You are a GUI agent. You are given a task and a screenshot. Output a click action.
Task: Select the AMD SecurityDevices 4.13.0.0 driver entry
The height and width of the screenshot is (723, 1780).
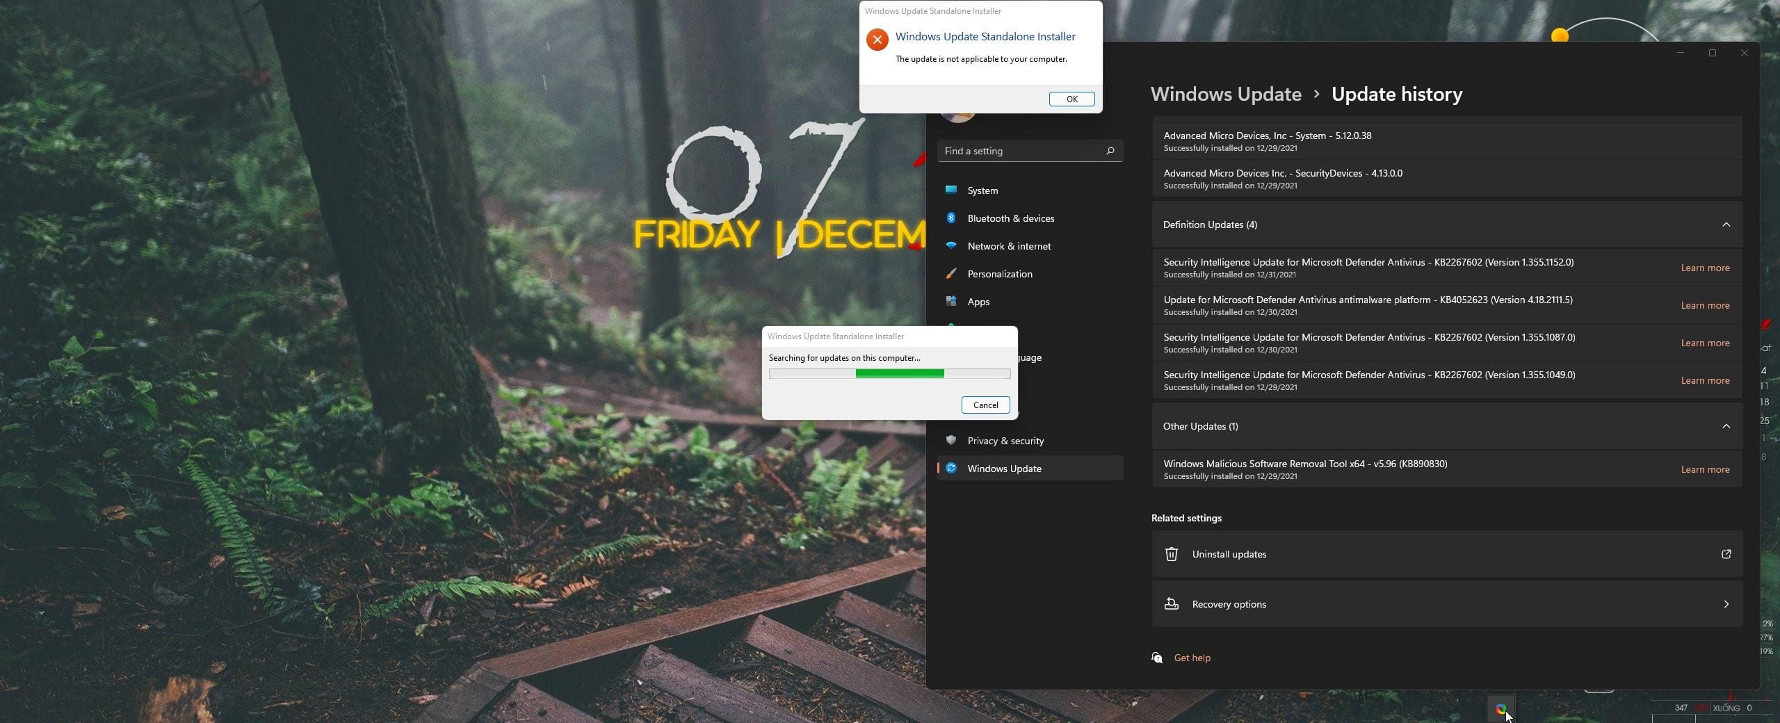1447,179
